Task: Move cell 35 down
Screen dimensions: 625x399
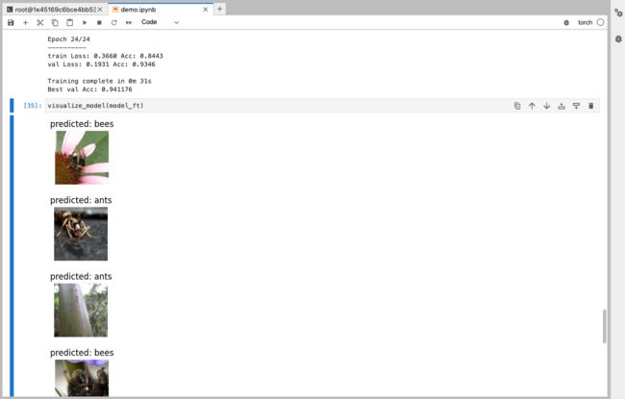Action: tap(547, 106)
